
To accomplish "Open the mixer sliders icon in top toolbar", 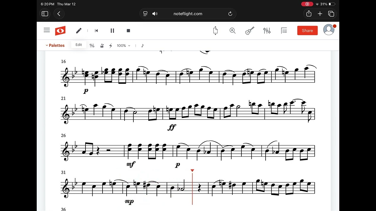I will (267, 30).
